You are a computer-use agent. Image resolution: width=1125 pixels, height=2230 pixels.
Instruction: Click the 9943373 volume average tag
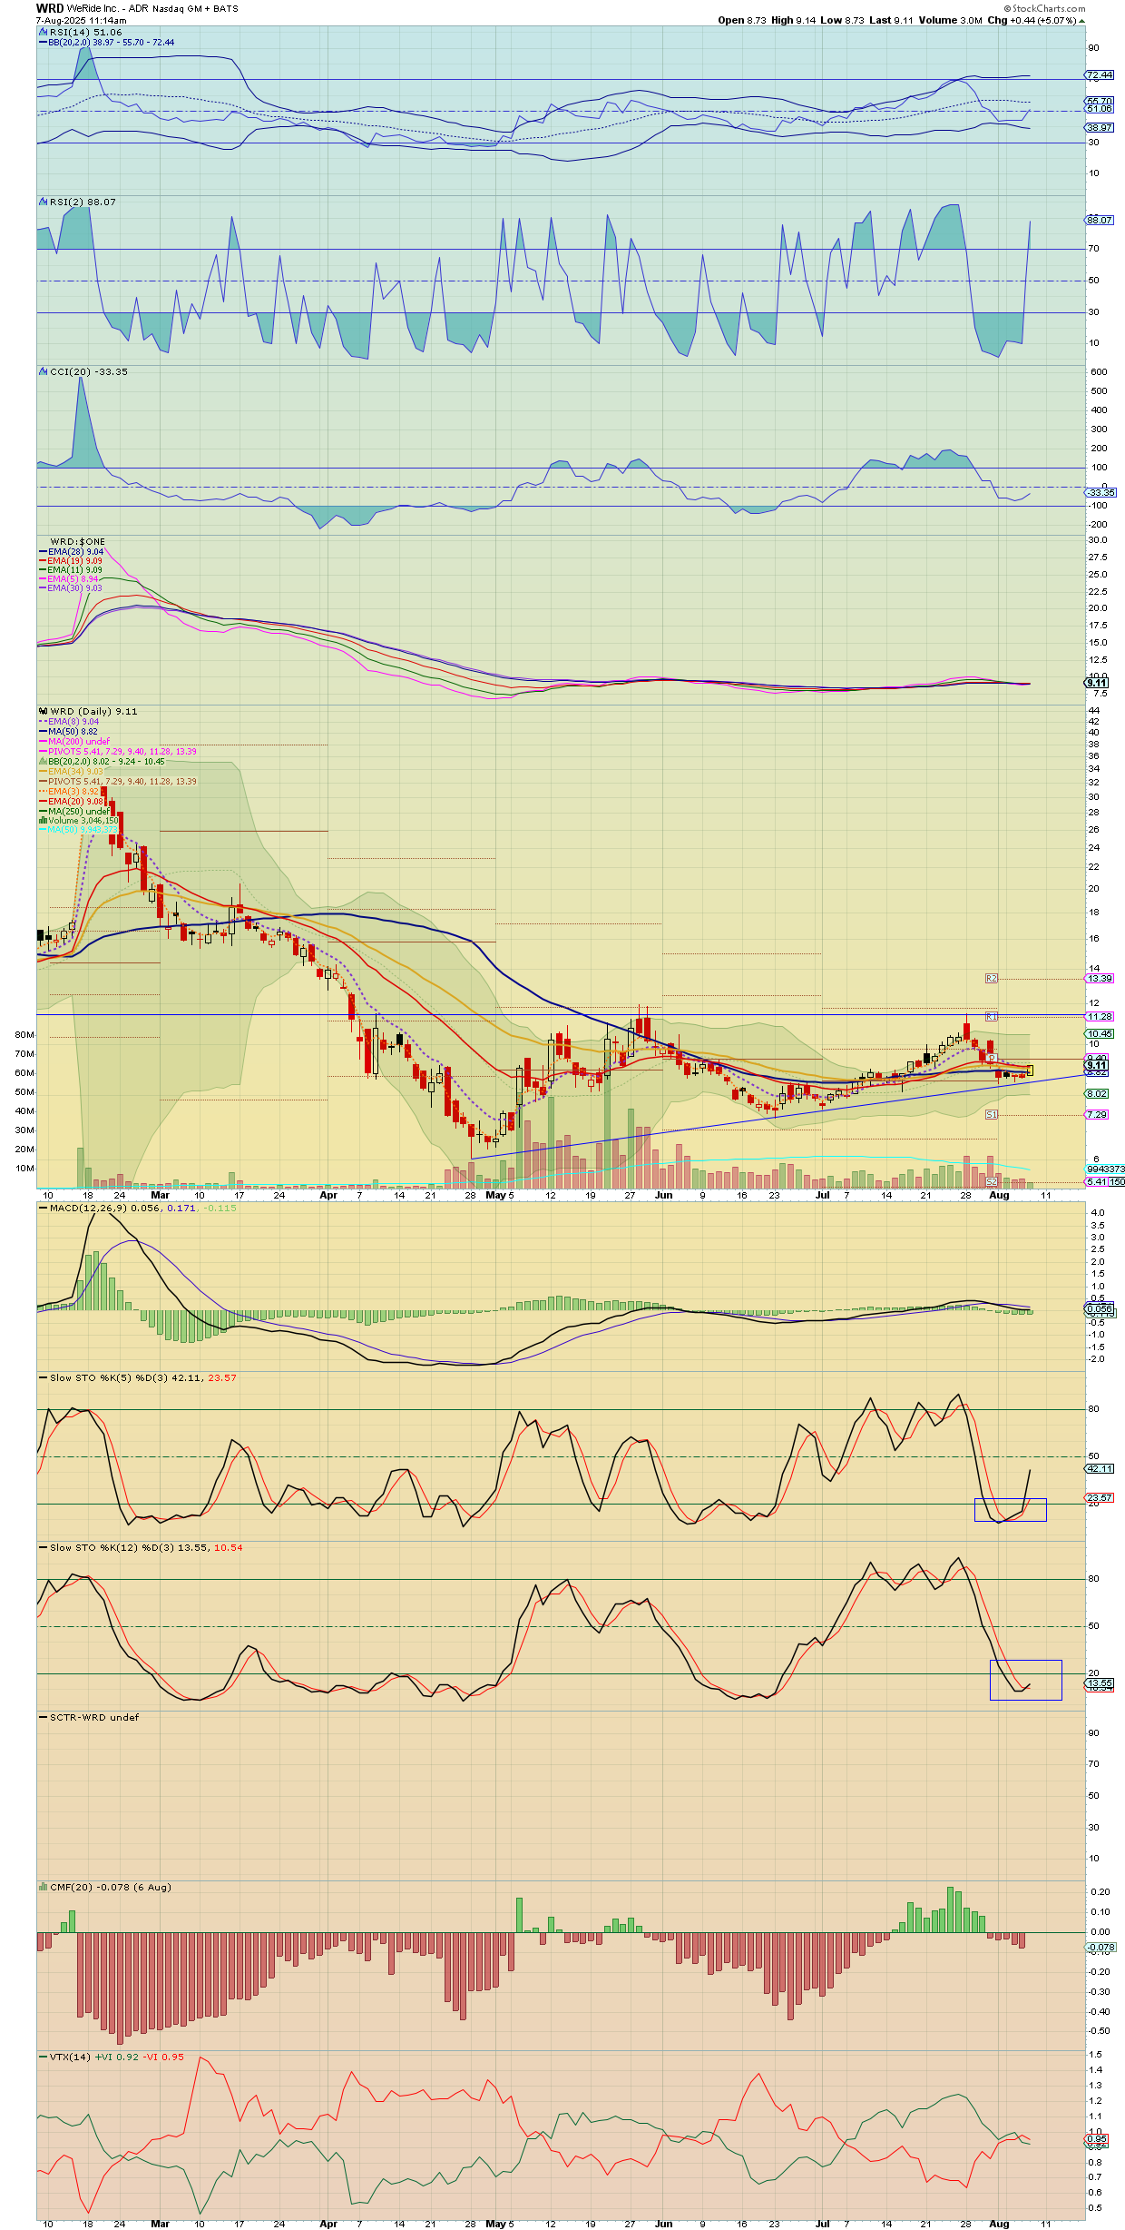1105,1169
